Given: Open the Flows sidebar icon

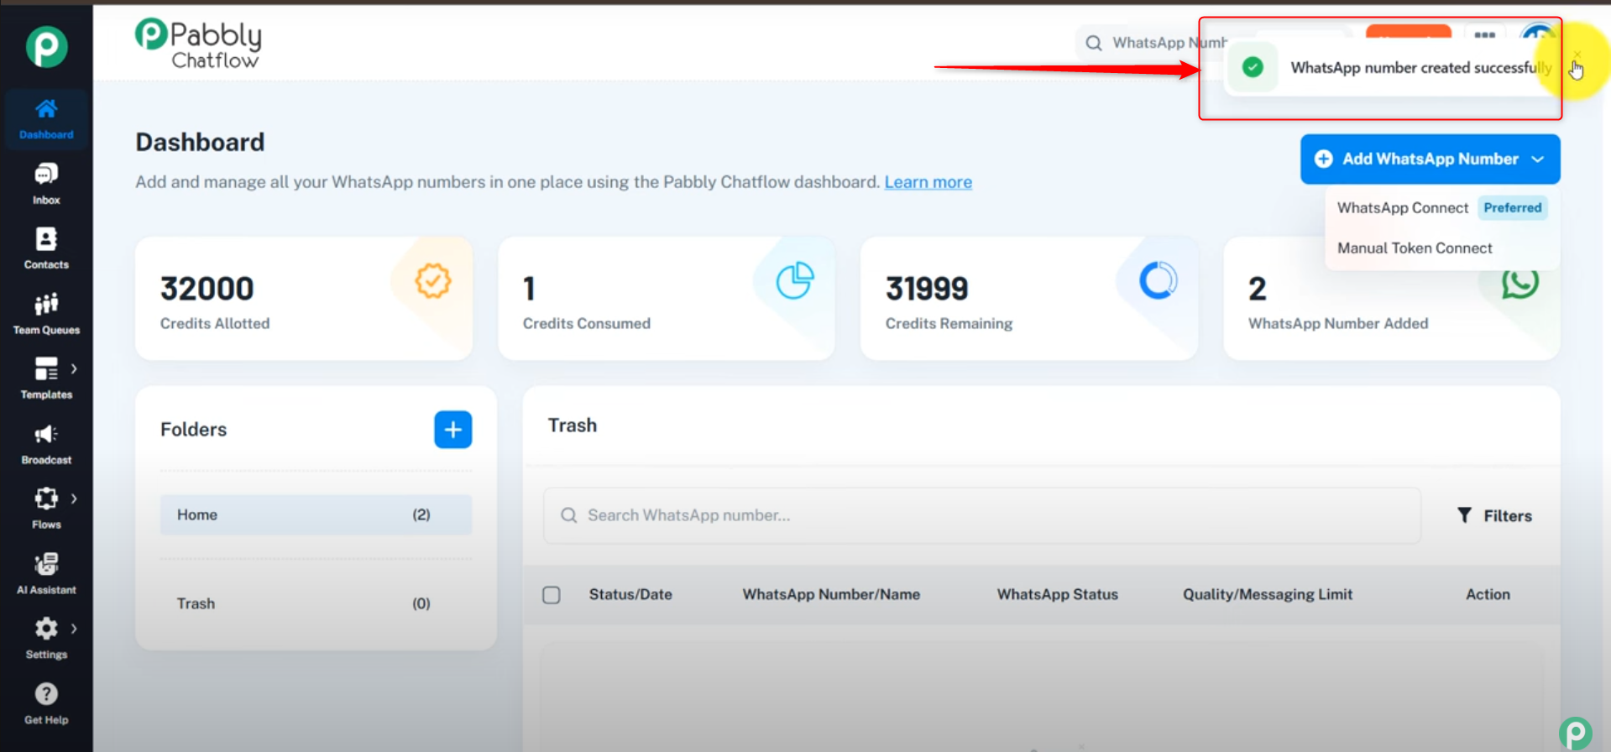Looking at the screenshot, I should point(46,499).
